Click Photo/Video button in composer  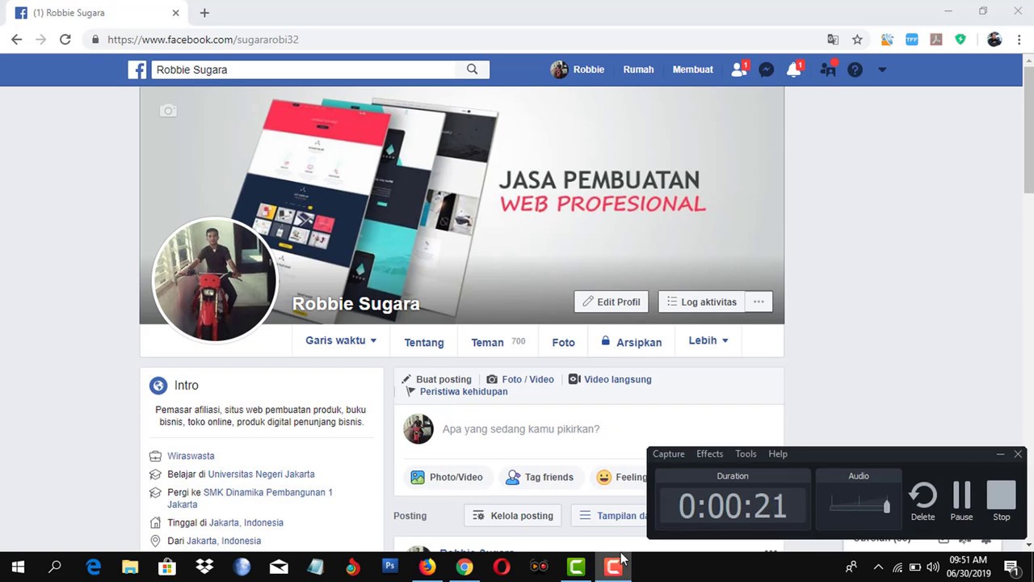click(x=447, y=477)
